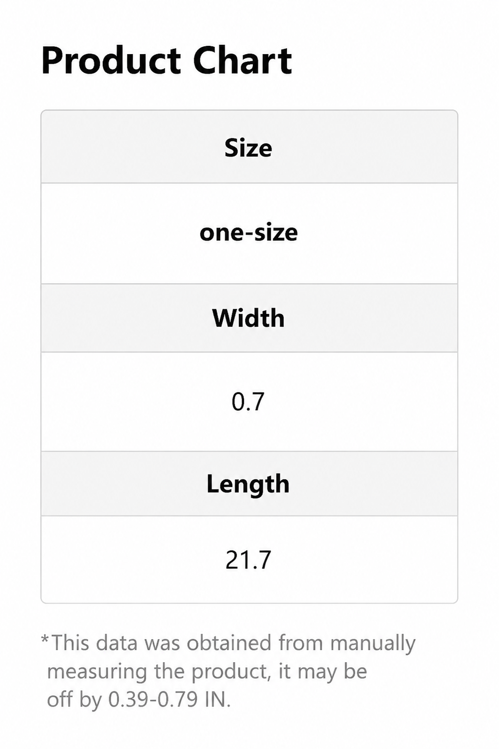499x749 pixels.
Task: Click the word "manually" in the disclaimer
Action: coord(373,644)
